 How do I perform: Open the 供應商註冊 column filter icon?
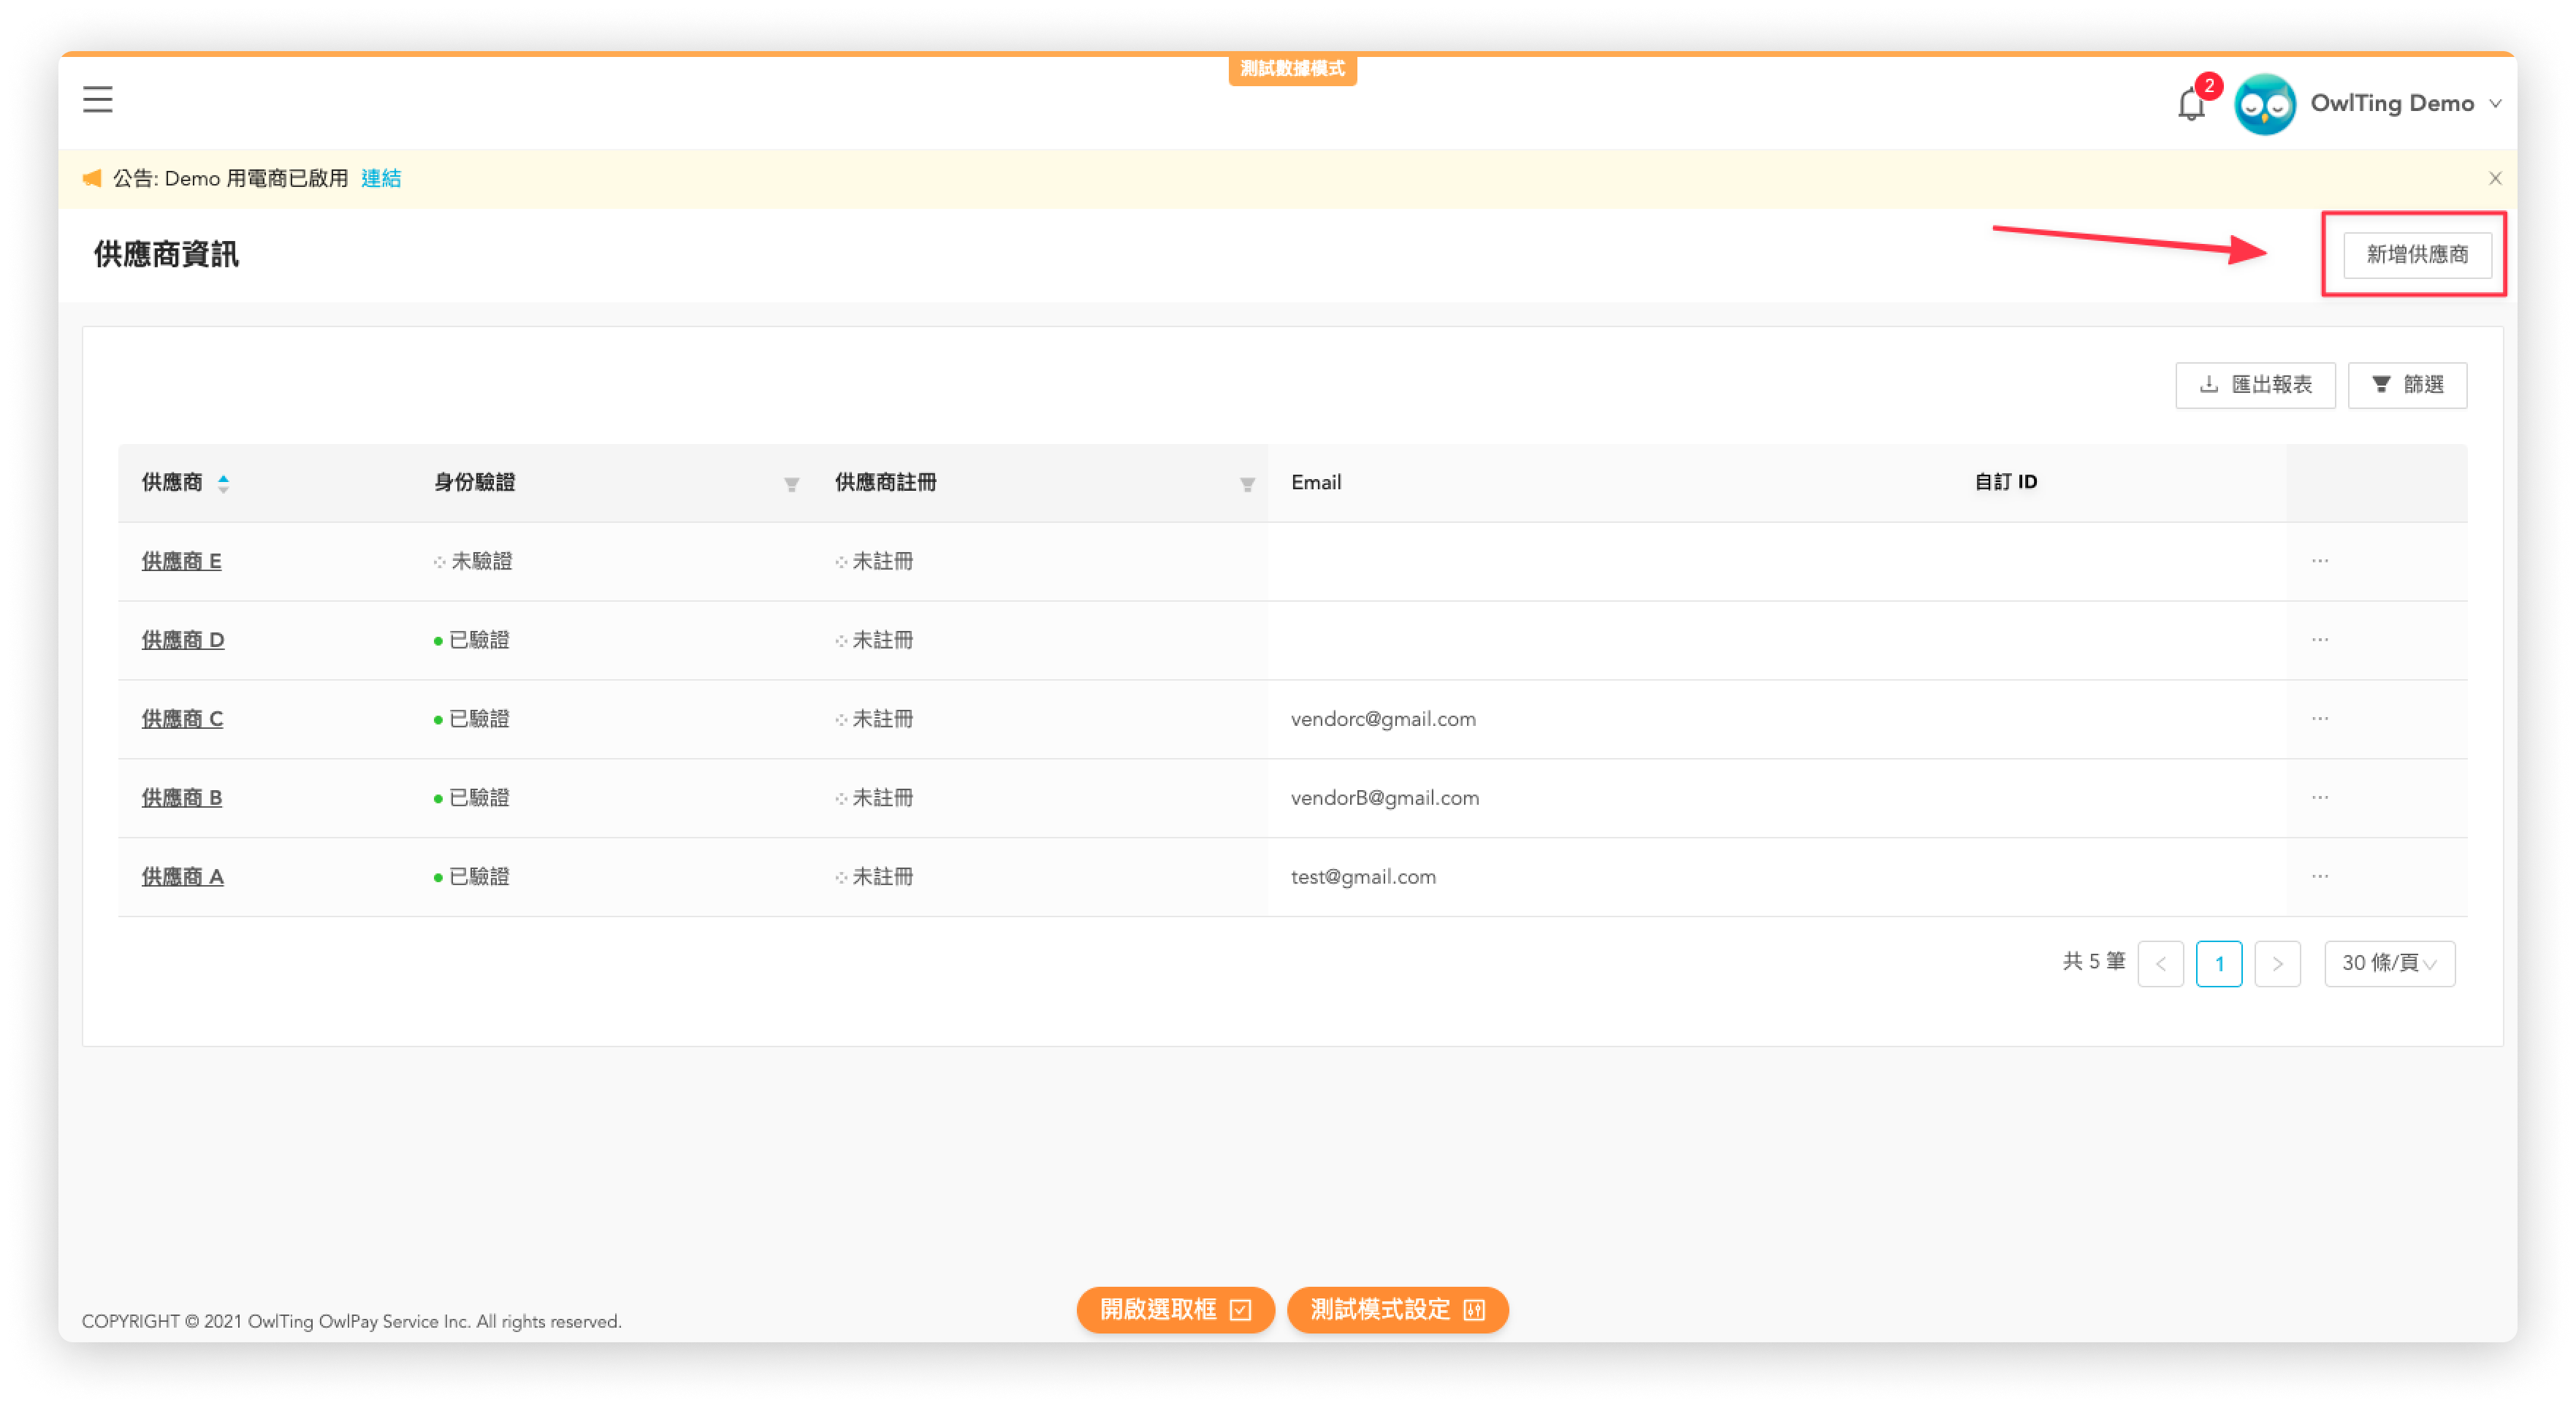tap(1247, 485)
